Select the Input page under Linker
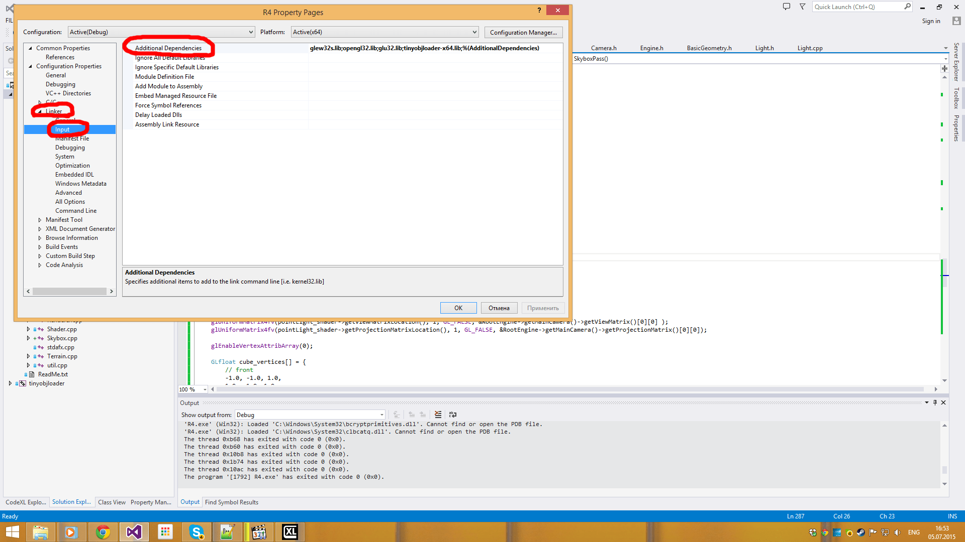 (x=62, y=129)
